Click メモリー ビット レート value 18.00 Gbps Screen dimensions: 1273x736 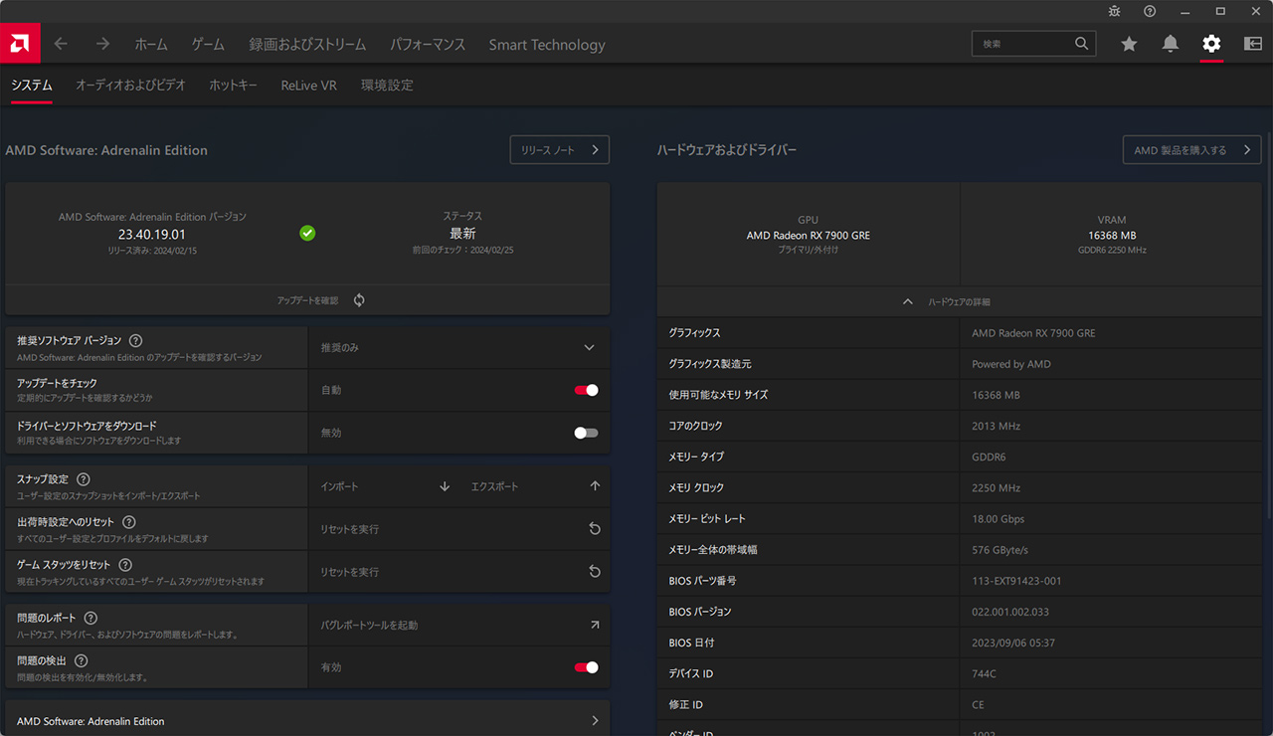tap(998, 519)
